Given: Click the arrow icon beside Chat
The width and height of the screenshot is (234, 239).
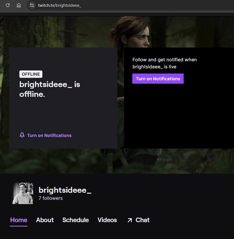Looking at the screenshot, I should pos(130,220).
